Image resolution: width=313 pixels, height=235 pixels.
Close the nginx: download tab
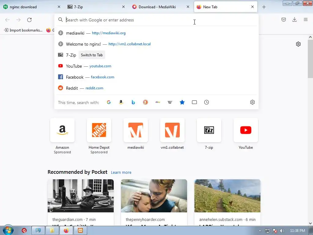pyautogui.click(x=59, y=7)
